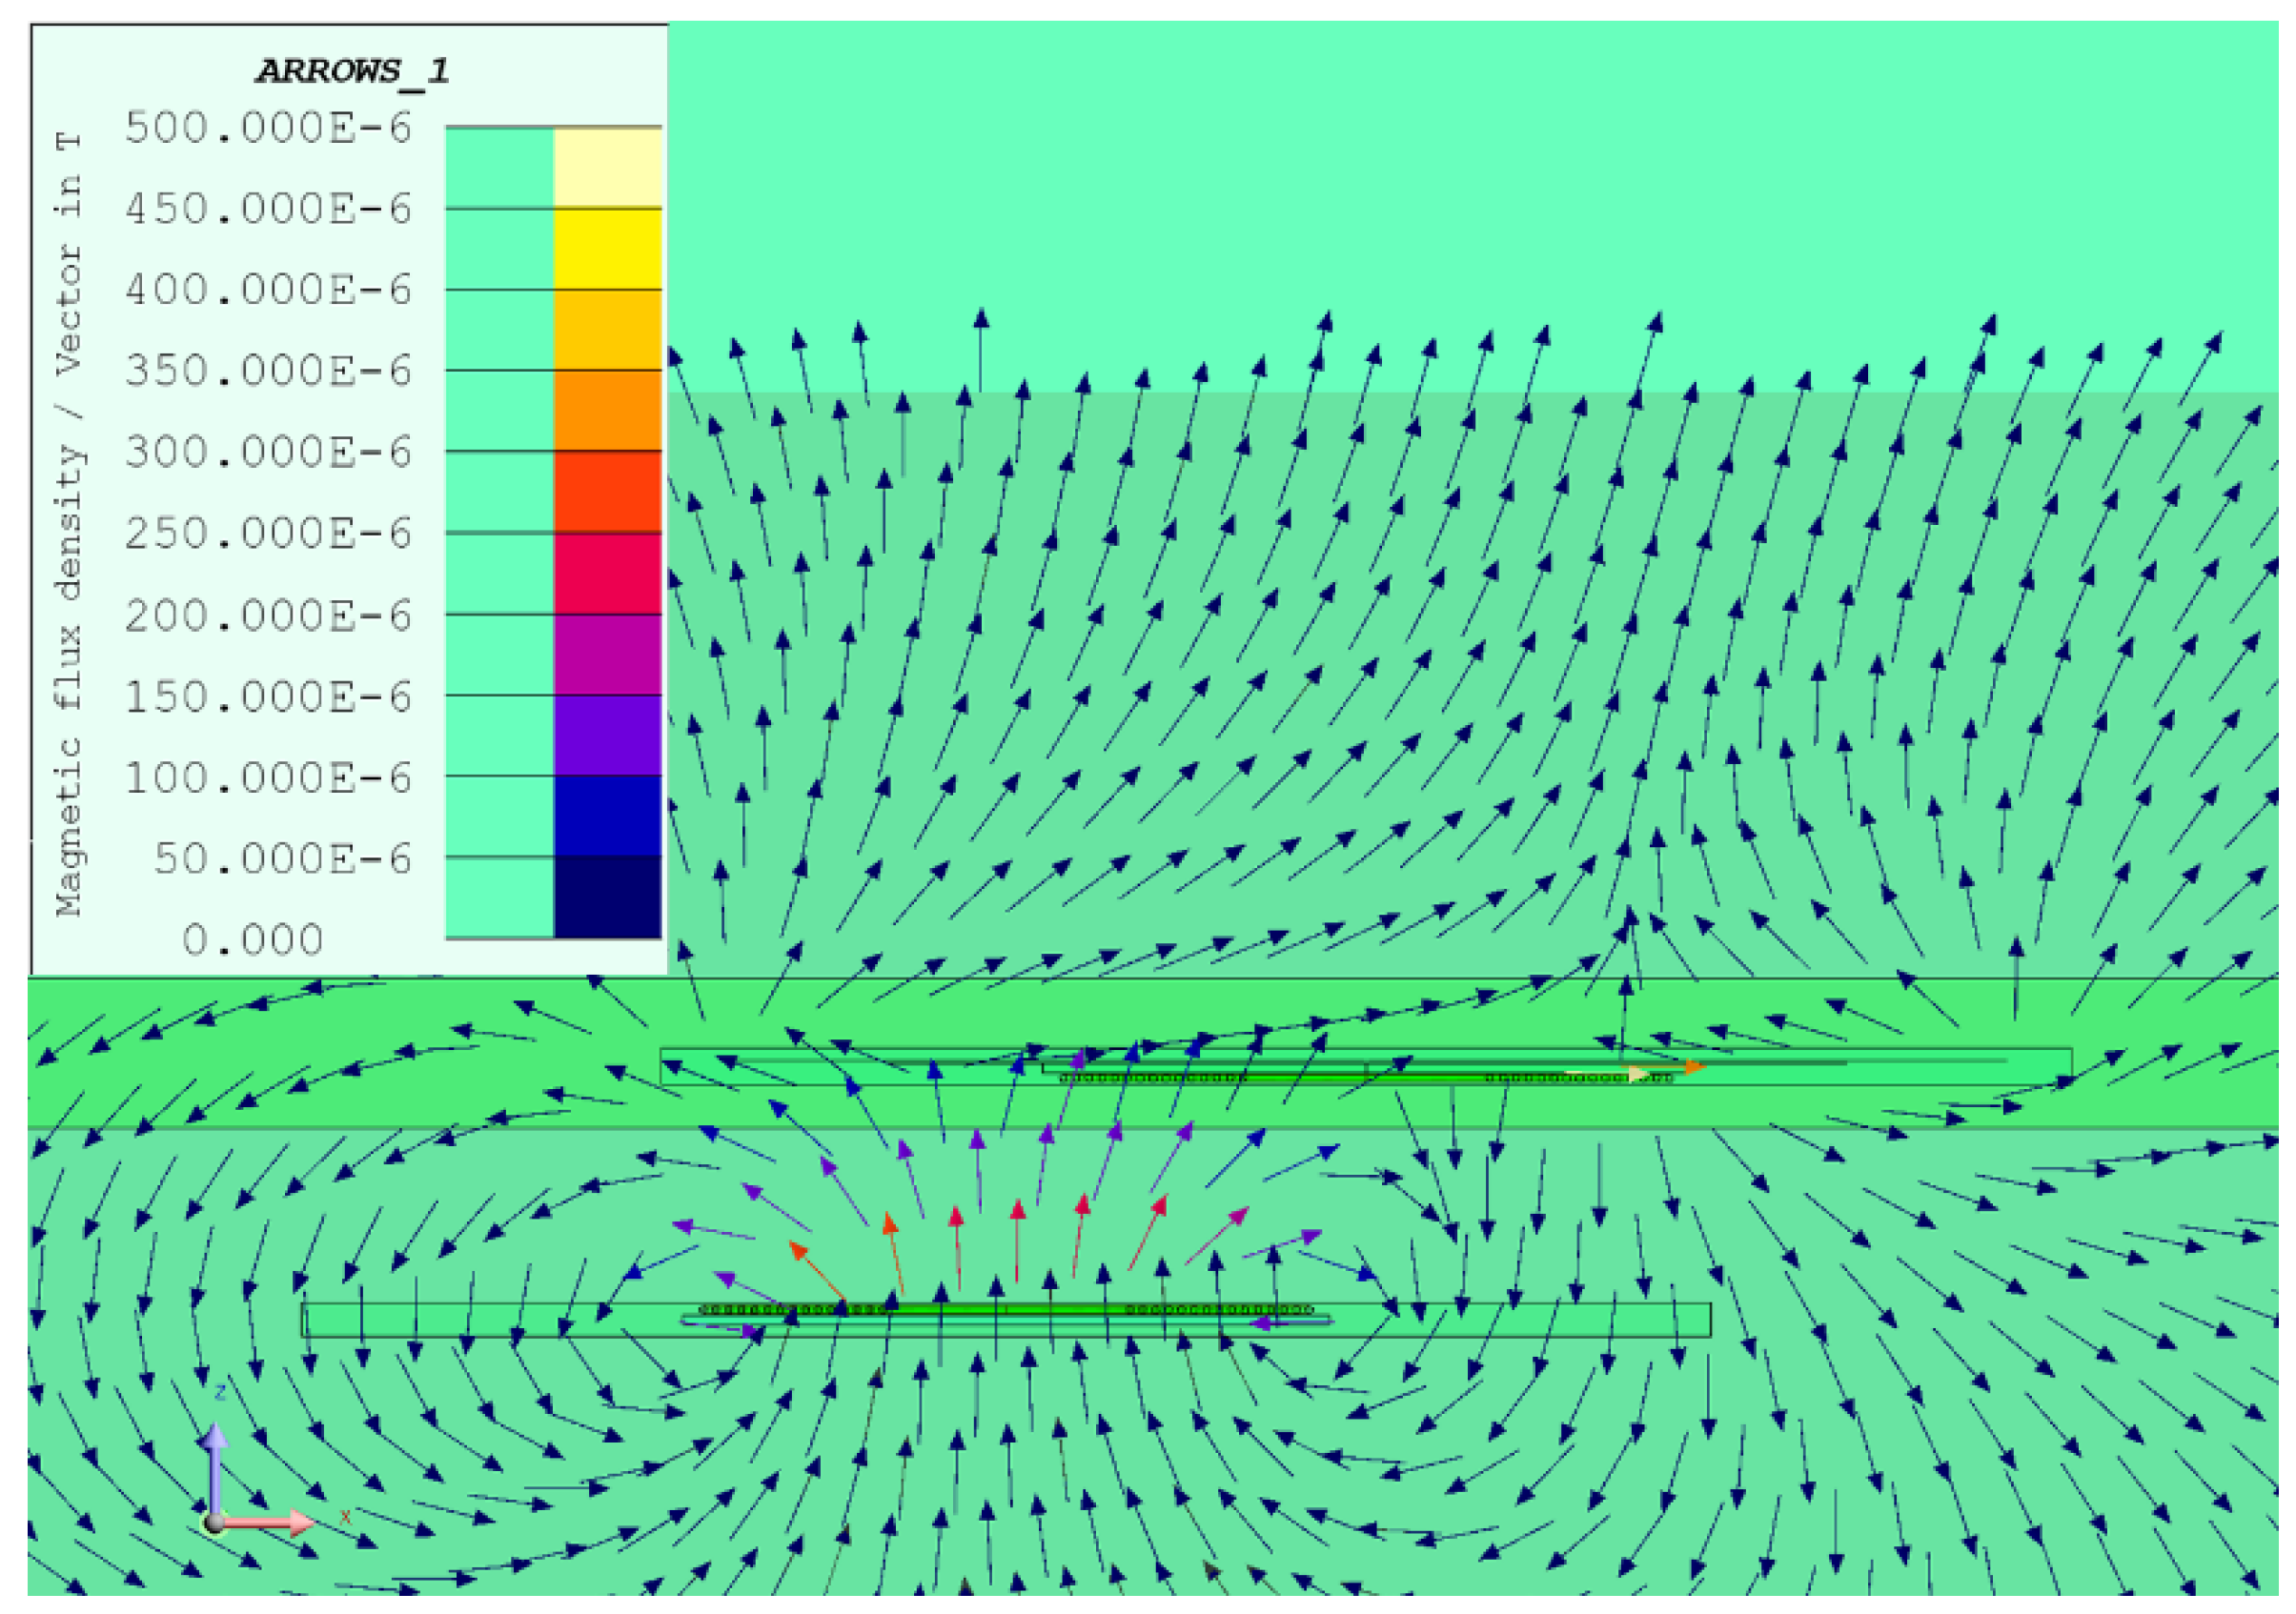The image size is (2296, 1614).
Task: Click the pale yellow legend color swatch
Action: coord(607,168)
